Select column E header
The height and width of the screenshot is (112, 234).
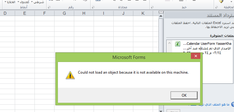[x=25, y=14]
